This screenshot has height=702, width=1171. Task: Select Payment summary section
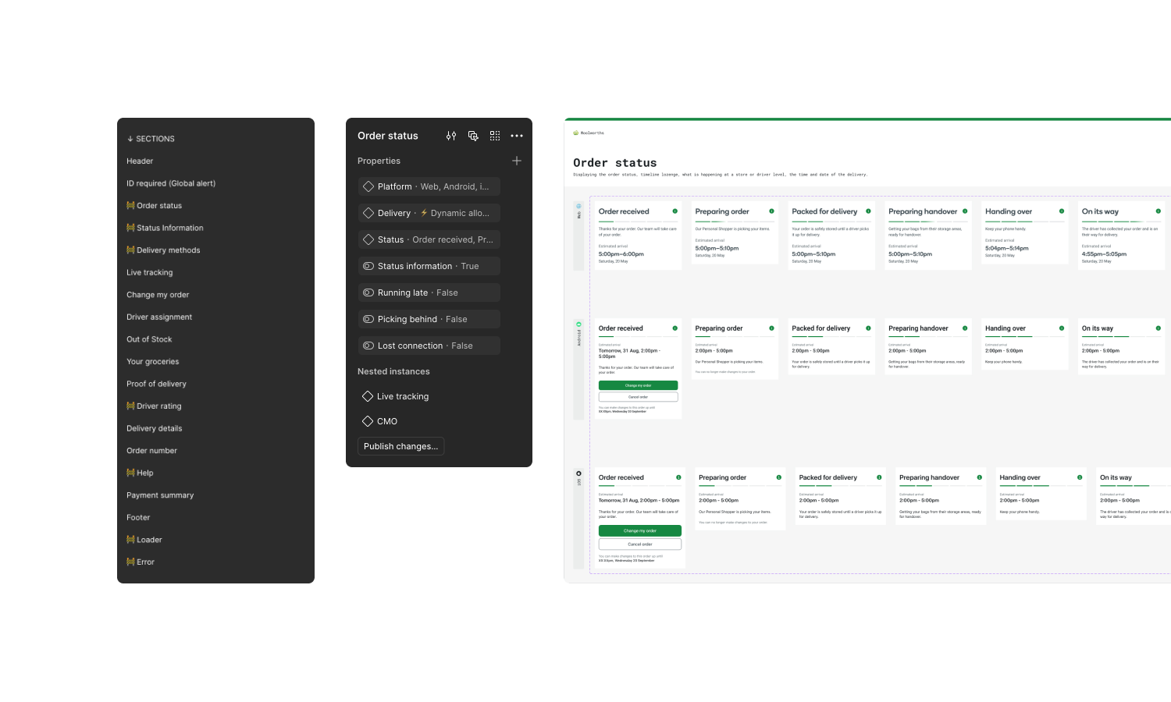160,495
